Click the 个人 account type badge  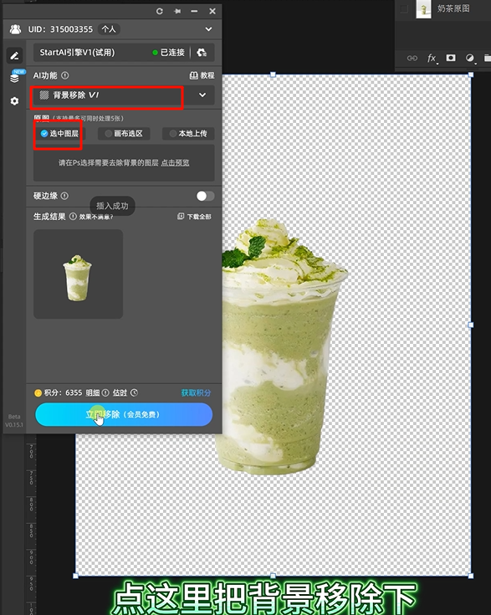pos(109,29)
